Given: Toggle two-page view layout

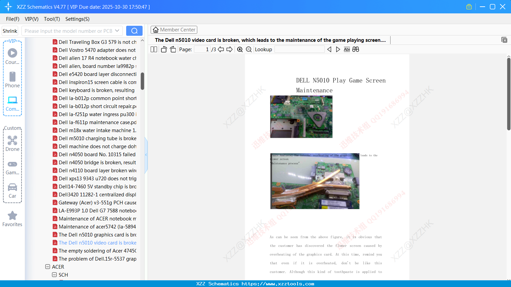Looking at the screenshot, I should [154, 49].
